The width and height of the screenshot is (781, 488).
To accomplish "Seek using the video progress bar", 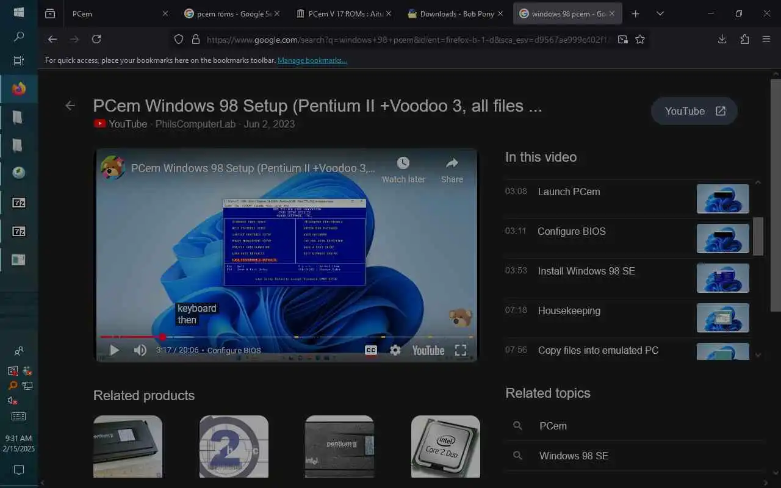I will point(287,337).
